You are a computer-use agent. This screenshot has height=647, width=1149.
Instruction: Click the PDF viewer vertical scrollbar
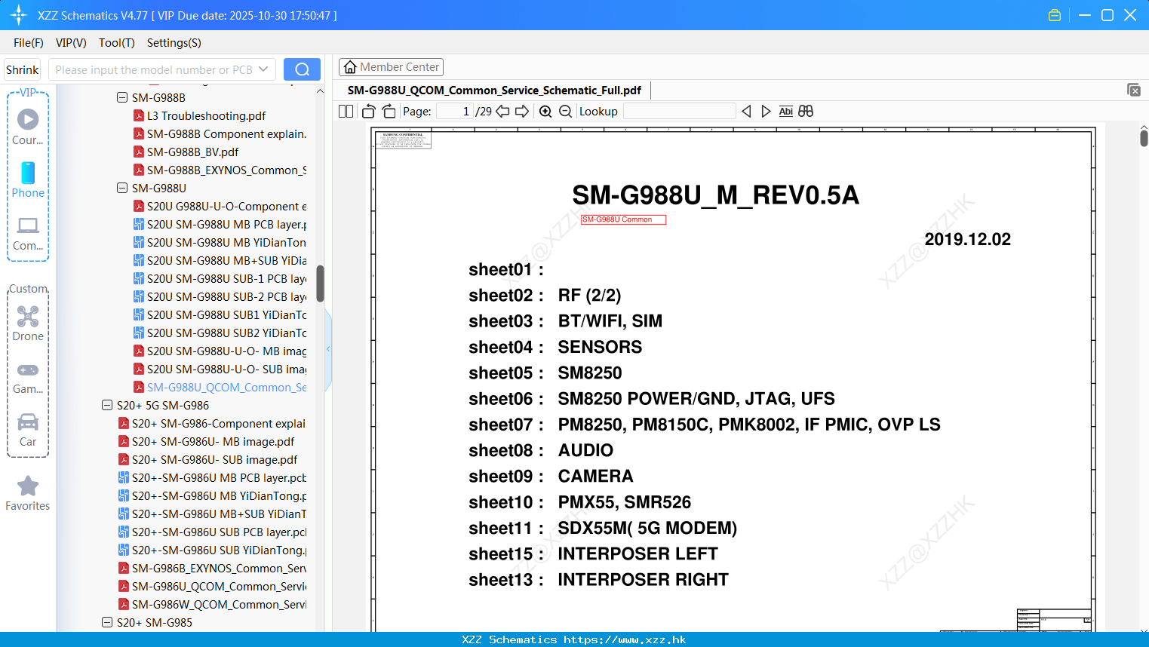click(x=1144, y=138)
